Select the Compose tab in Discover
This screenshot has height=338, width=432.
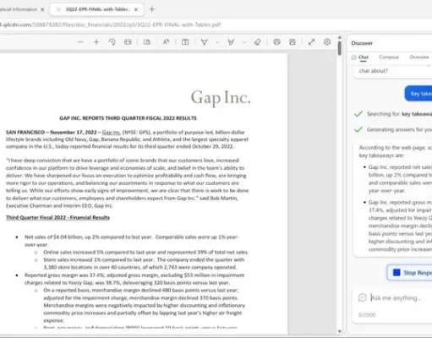389,57
